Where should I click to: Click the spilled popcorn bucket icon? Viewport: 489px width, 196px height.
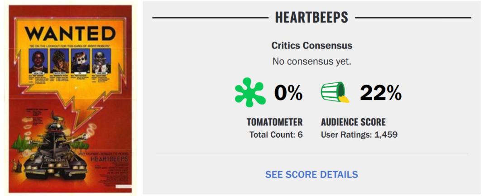[335, 92]
